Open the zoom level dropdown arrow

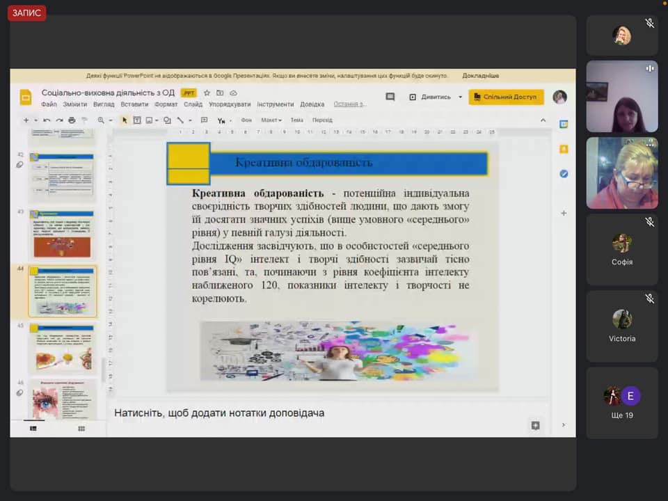[110, 120]
